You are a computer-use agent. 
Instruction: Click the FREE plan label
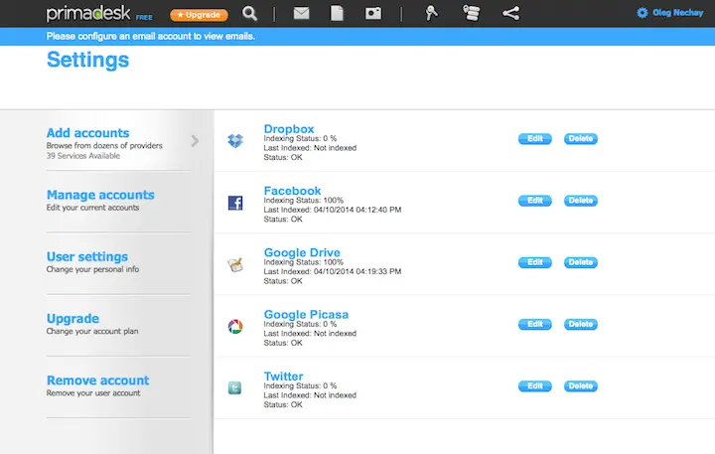(144, 17)
